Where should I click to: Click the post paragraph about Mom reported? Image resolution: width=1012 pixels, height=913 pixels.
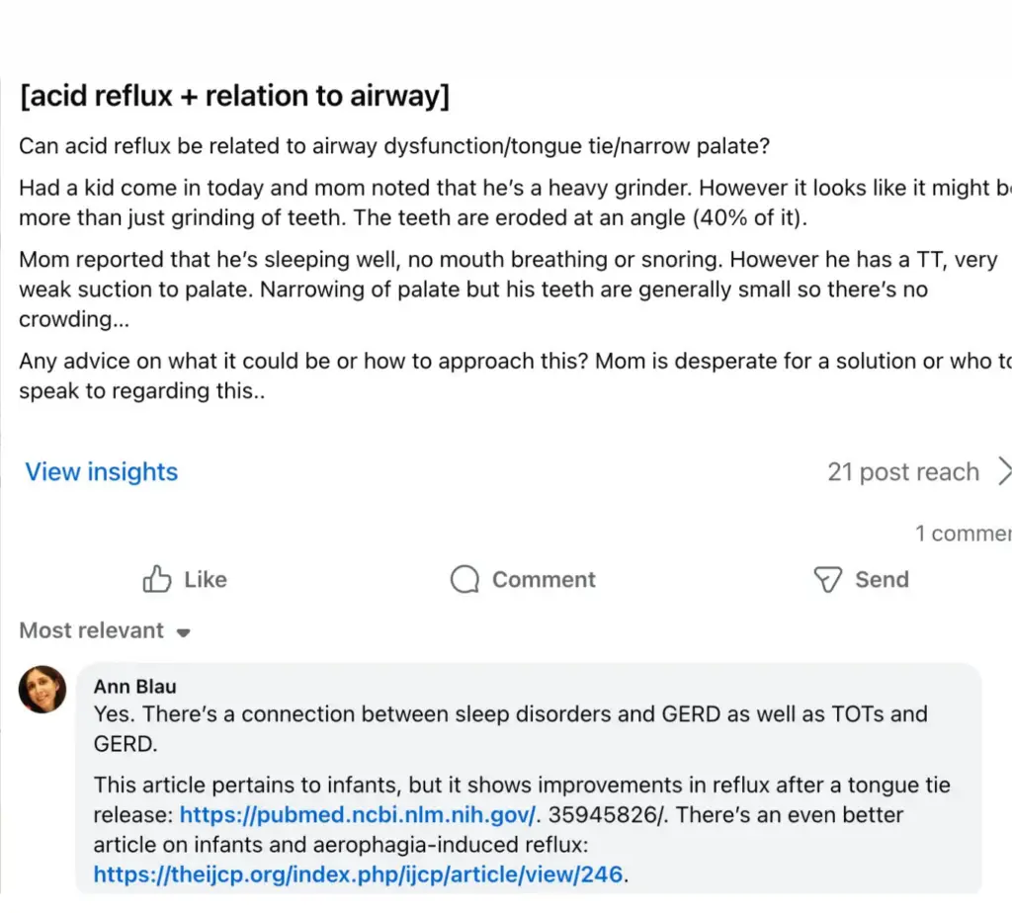click(508, 290)
